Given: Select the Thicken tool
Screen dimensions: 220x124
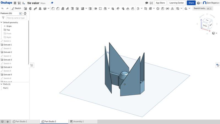Looking at the screenshot, I should (x=45, y=9).
